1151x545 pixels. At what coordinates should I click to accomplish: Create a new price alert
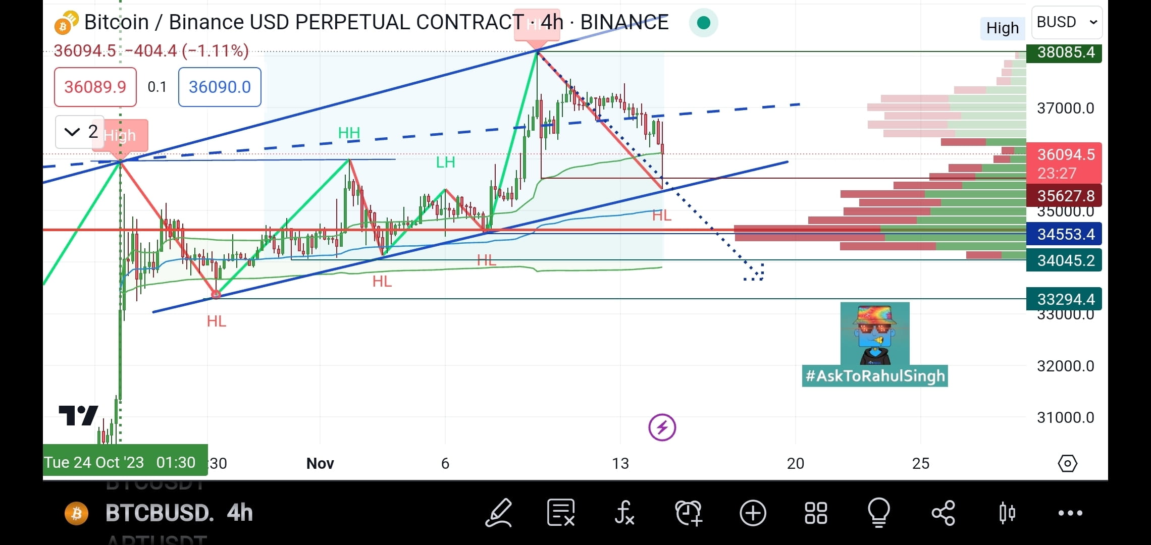(x=689, y=513)
